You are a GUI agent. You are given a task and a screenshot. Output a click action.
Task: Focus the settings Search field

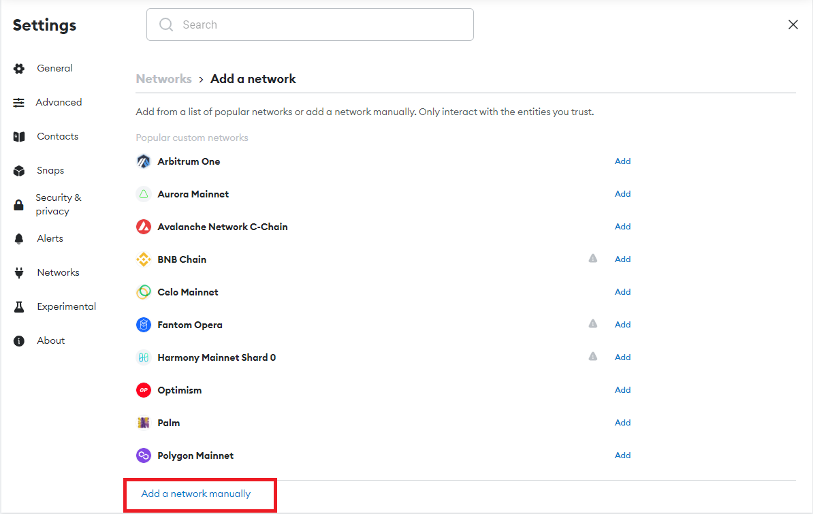320,25
